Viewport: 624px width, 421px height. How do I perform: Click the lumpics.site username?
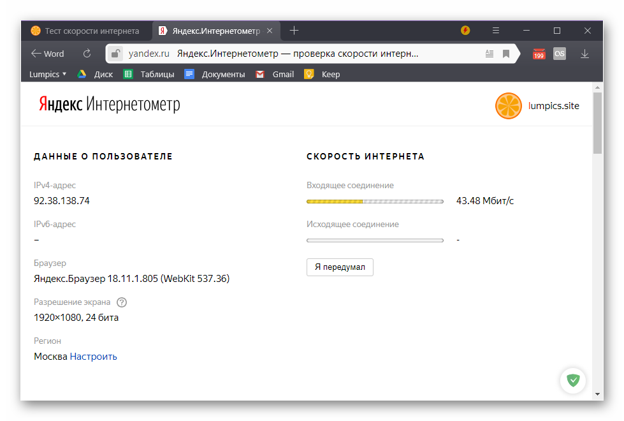tap(553, 106)
